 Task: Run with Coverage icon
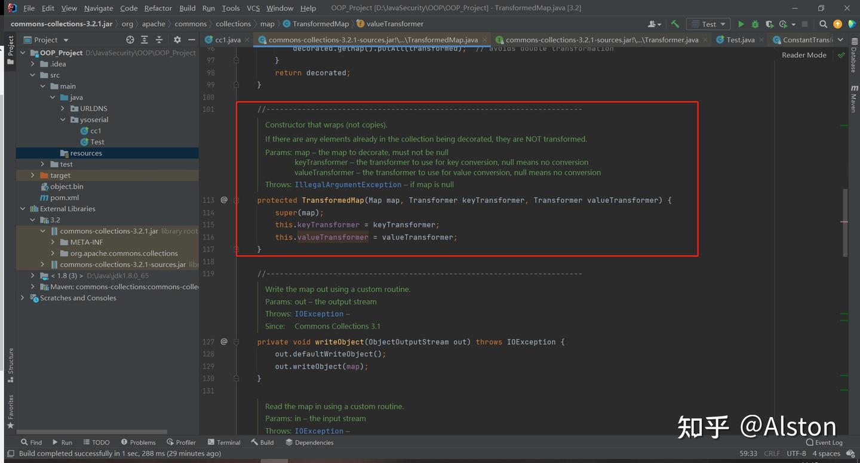[x=769, y=24]
